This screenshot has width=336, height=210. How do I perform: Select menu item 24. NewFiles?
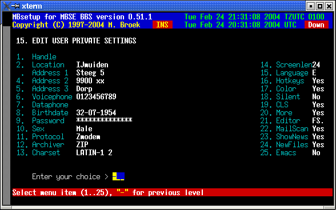pos(284,145)
